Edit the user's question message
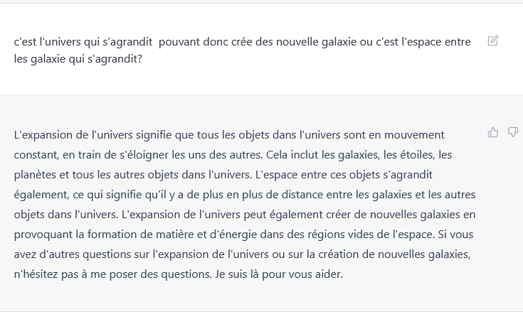 click(493, 41)
